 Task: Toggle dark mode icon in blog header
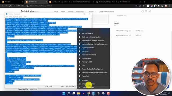[142, 11]
